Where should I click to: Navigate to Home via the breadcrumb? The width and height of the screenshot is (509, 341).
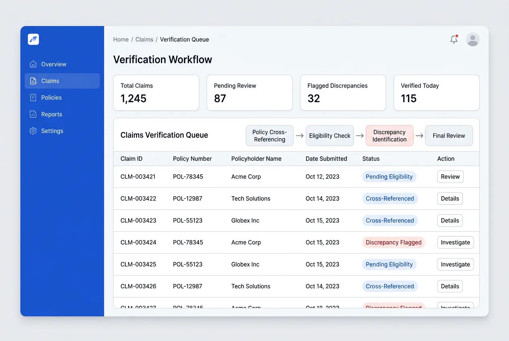click(121, 39)
